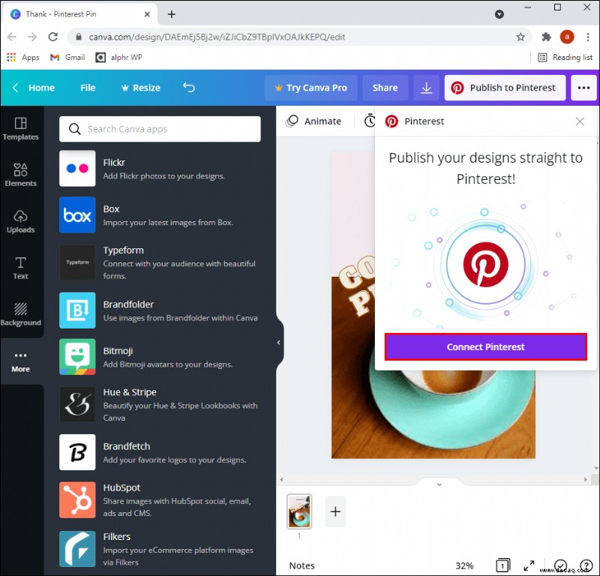Click the undo arrow in the top bar
This screenshot has width=600, height=576.
pyautogui.click(x=189, y=88)
